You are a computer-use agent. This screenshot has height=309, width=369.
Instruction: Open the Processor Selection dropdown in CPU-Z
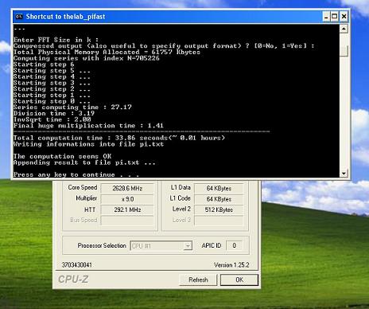188,246
